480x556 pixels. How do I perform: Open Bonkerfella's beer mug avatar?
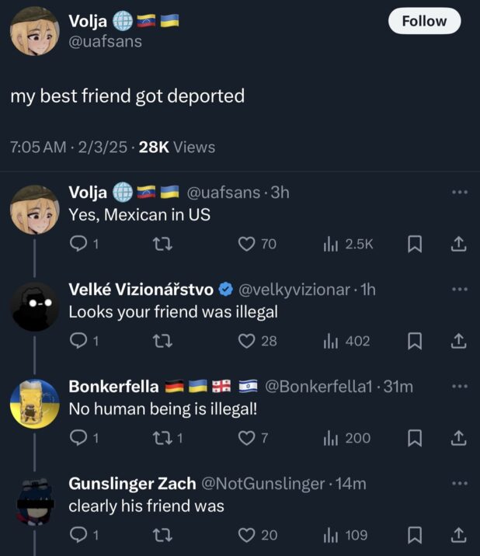click(35, 403)
